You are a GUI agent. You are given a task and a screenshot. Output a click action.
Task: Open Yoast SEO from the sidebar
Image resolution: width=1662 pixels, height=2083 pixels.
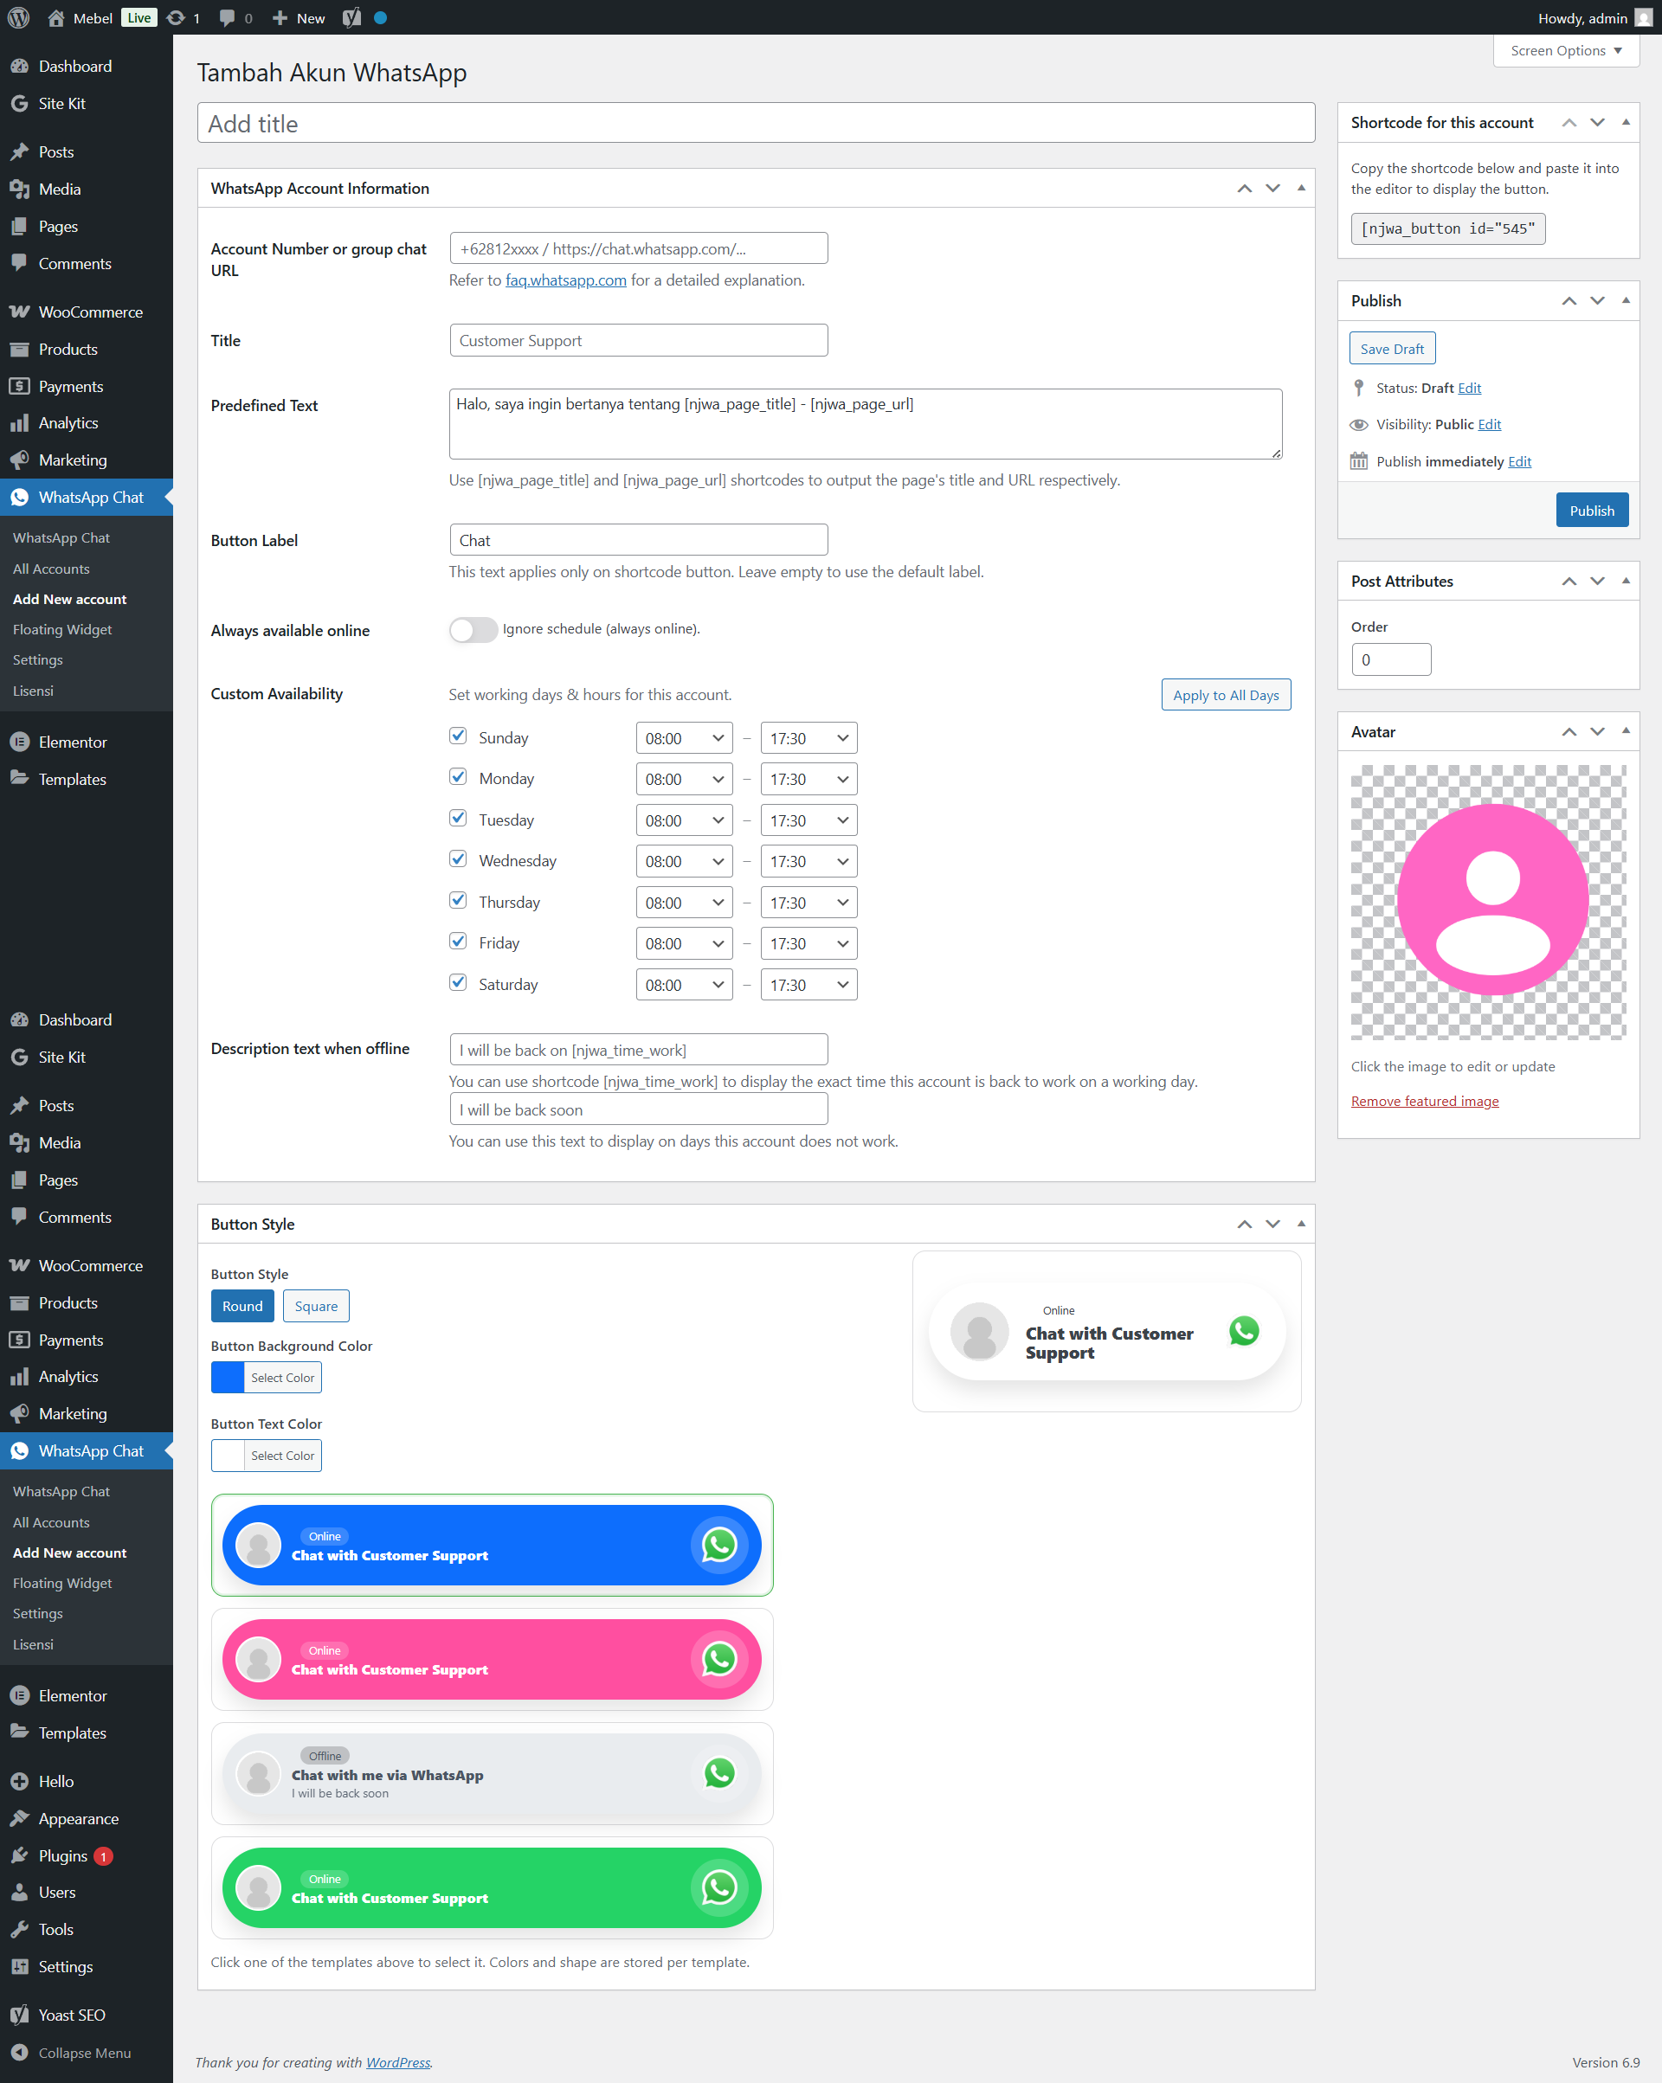tap(72, 2015)
